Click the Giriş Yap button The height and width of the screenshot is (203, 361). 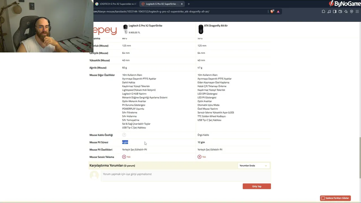point(257,186)
